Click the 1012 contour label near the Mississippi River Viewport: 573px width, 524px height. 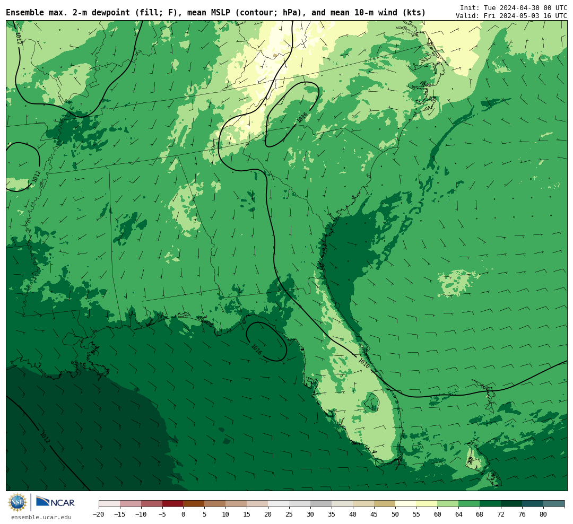point(36,177)
